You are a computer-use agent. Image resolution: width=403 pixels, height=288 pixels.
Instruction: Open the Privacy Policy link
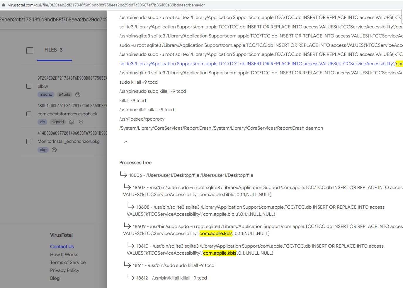(x=65, y=270)
